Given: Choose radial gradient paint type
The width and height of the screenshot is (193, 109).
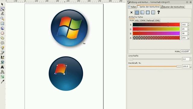Looking at the screenshot, I should coord(148,12).
